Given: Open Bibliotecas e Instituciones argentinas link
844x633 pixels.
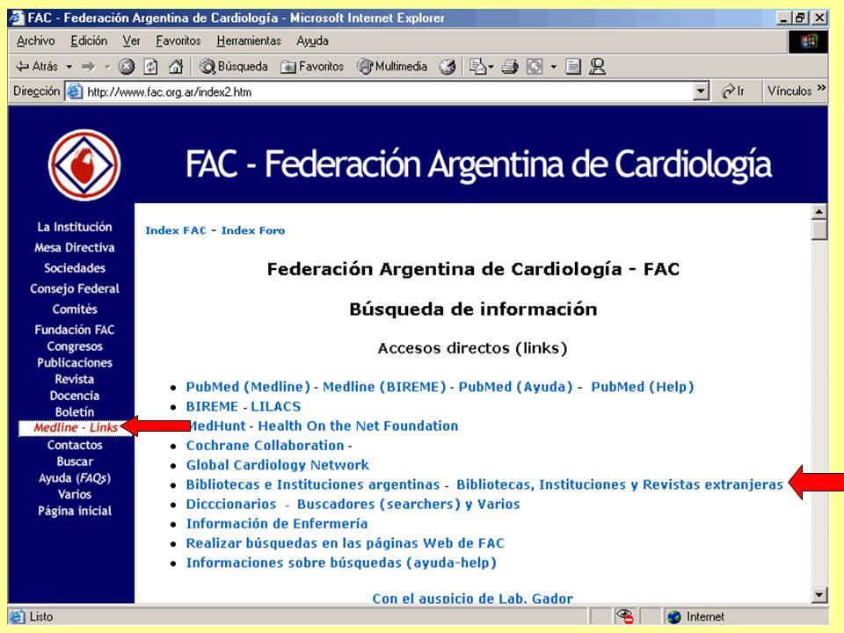Looking at the screenshot, I should click(313, 484).
